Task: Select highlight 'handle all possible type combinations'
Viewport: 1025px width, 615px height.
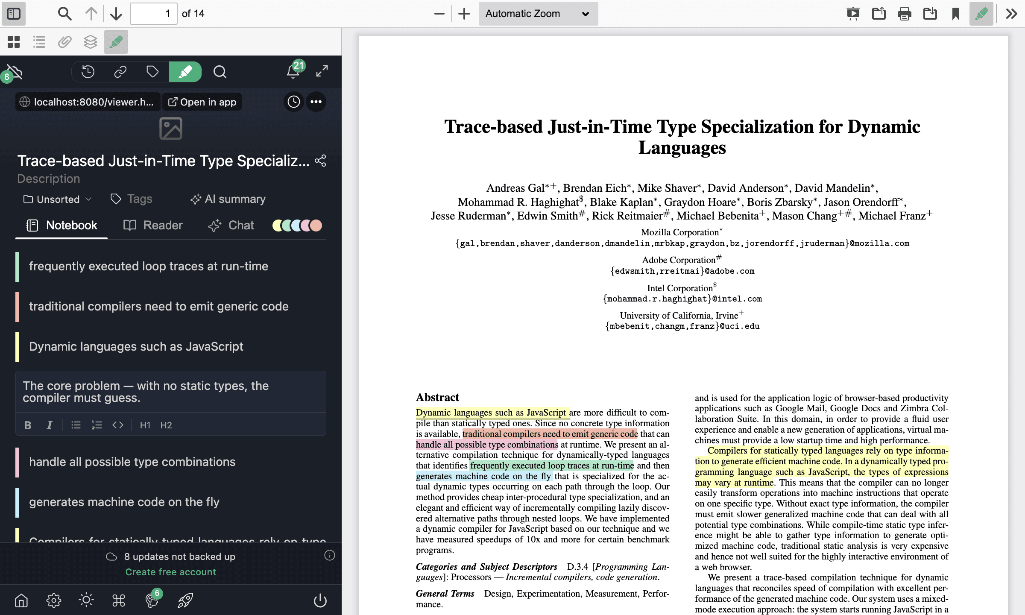Action: pyautogui.click(x=171, y=462)
